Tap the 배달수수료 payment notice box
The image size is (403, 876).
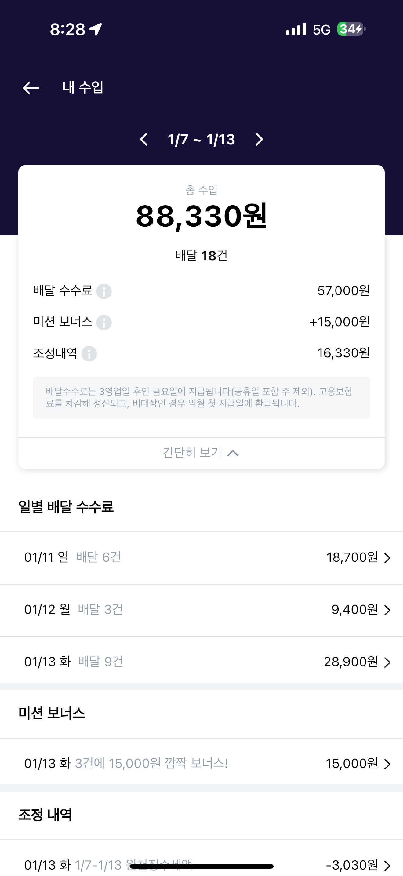(x=201, y=398)
